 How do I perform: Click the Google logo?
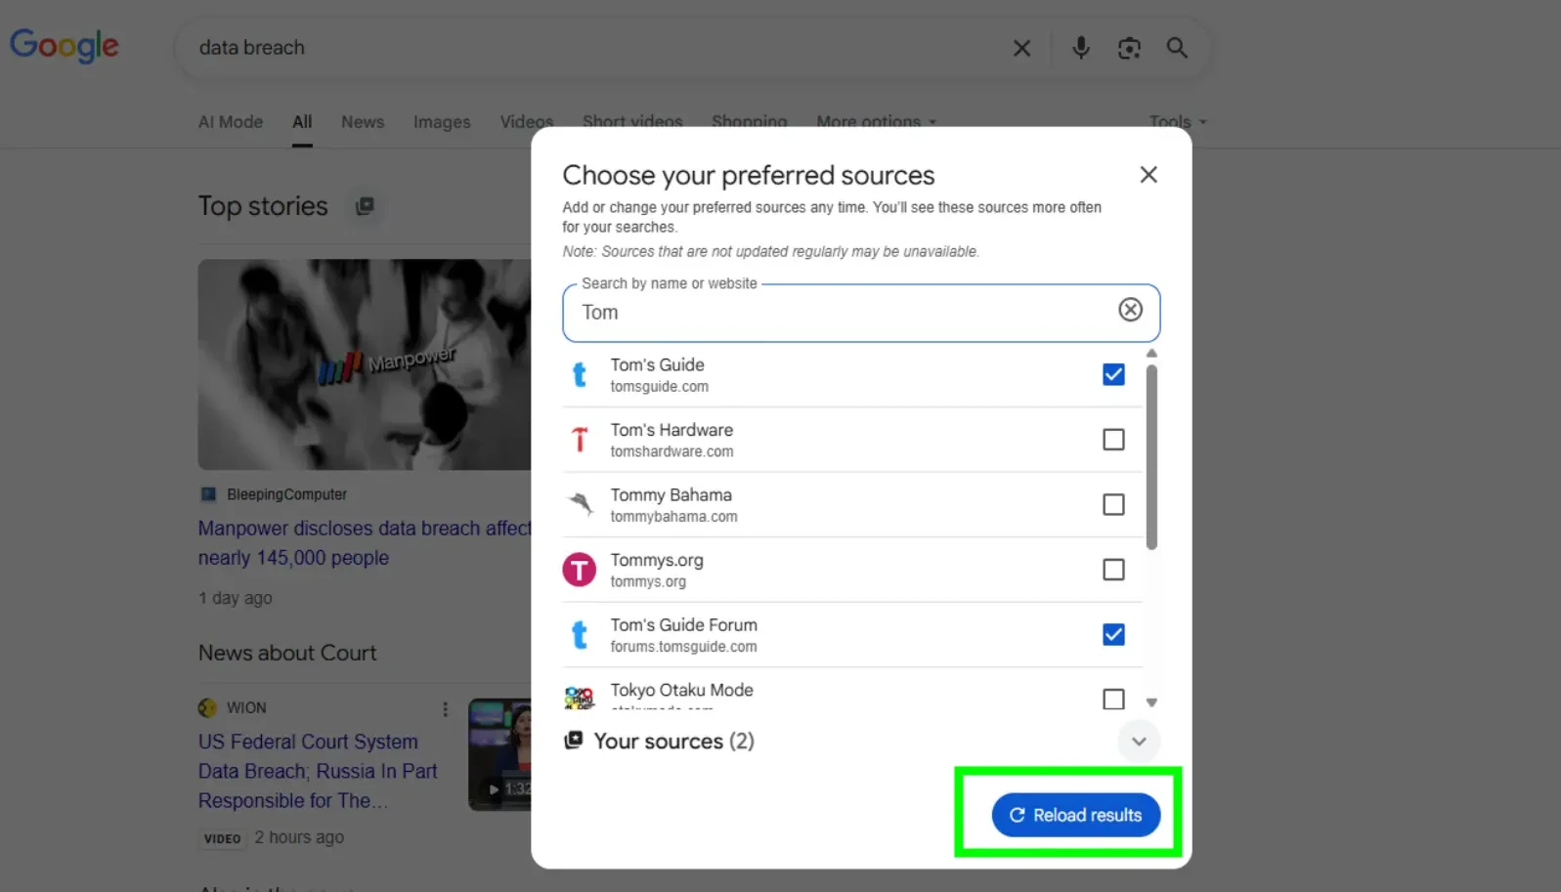pyautogui.click(x=65, y=45)
